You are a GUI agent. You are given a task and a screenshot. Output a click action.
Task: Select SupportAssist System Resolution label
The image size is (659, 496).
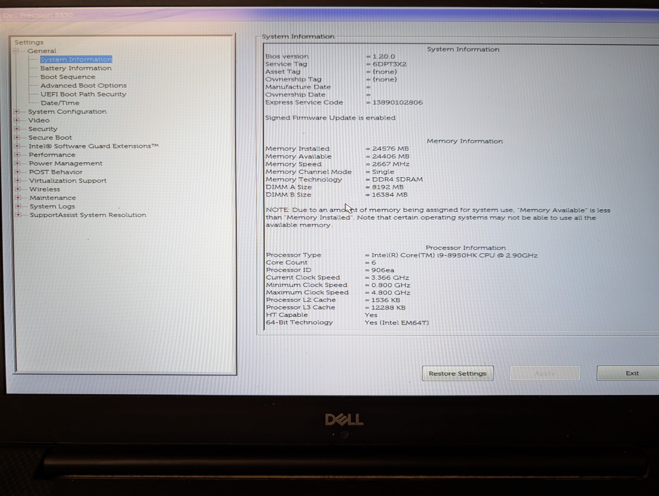88,215
